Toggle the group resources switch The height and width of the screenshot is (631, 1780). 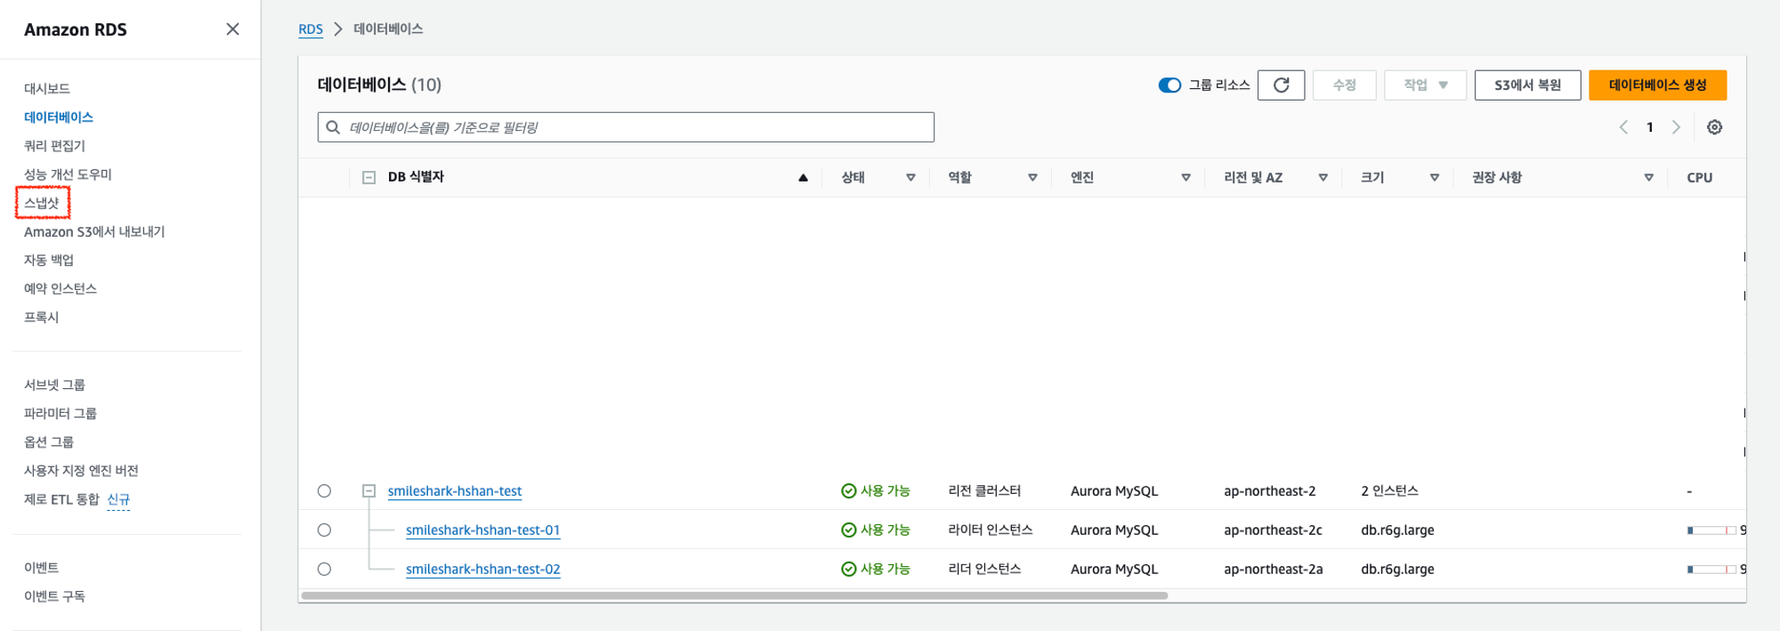(1169, 85)
